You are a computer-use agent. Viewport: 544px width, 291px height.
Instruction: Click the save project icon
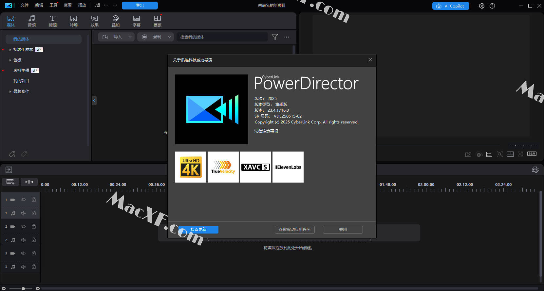tap(97, 5)
